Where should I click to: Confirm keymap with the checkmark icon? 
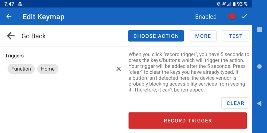[244, 16]
